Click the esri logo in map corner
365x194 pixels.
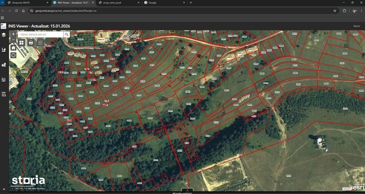point(359,187)
